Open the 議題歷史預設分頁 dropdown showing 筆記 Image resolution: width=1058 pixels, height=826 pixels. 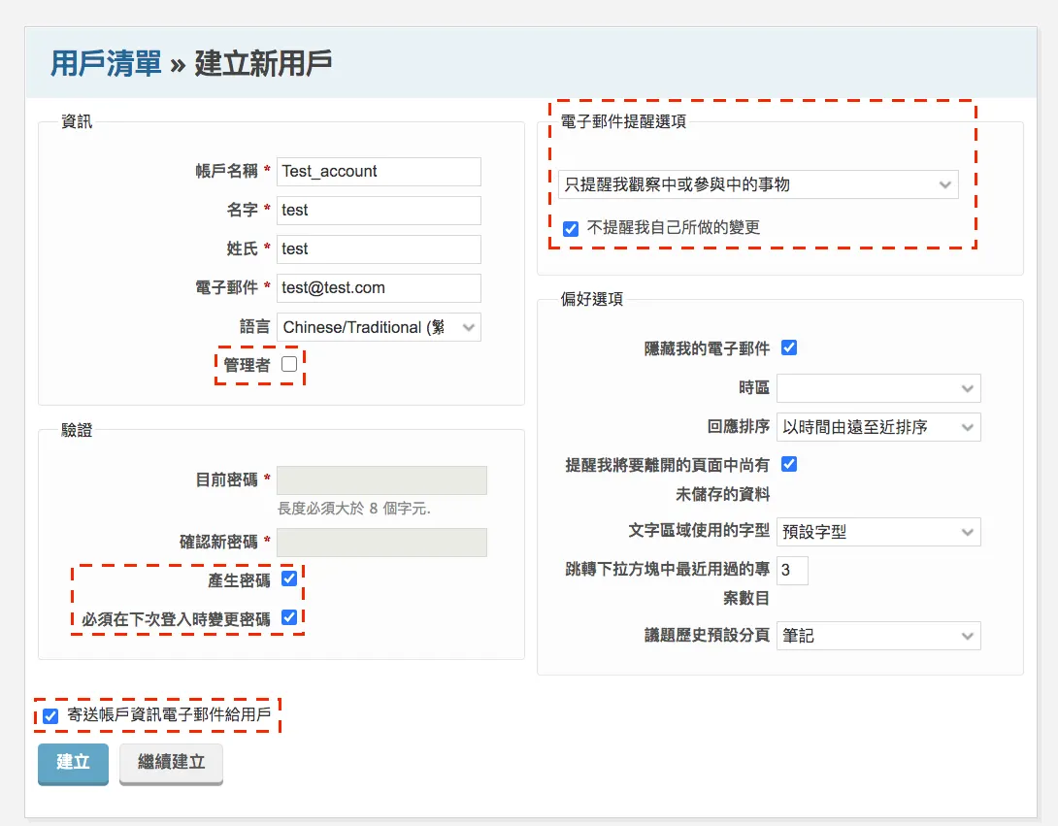[878, 636]
